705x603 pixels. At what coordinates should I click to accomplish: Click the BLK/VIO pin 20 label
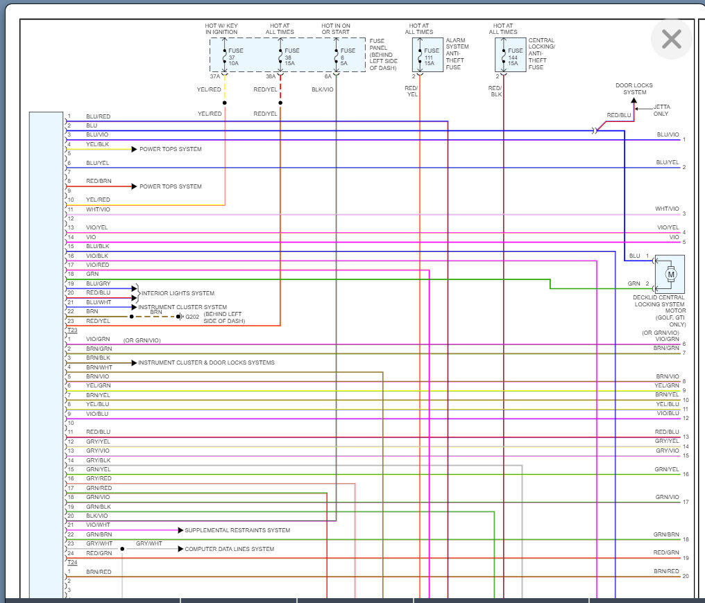[96, 516]
